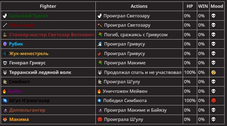The image size is (227, 126).
Task: Select fighter name Ш'ул Н'рзах'ньер
Action: [30, 100]
